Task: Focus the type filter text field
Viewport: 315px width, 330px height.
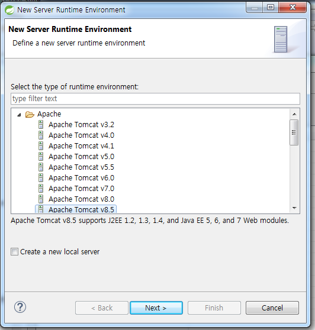Action: click(155, 99)
